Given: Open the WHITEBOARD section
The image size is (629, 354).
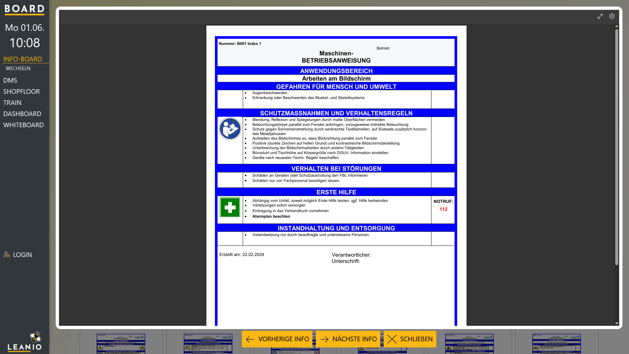Looking at the screenshot, I should tap(24, 125).
